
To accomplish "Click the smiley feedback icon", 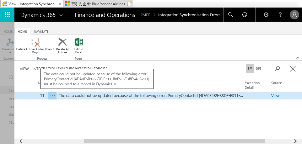I will click(245, 15).
